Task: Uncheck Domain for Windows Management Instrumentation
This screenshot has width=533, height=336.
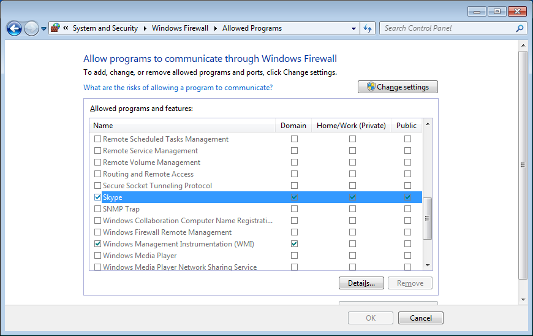Action: pyautogui.click(x=294, y=244)
